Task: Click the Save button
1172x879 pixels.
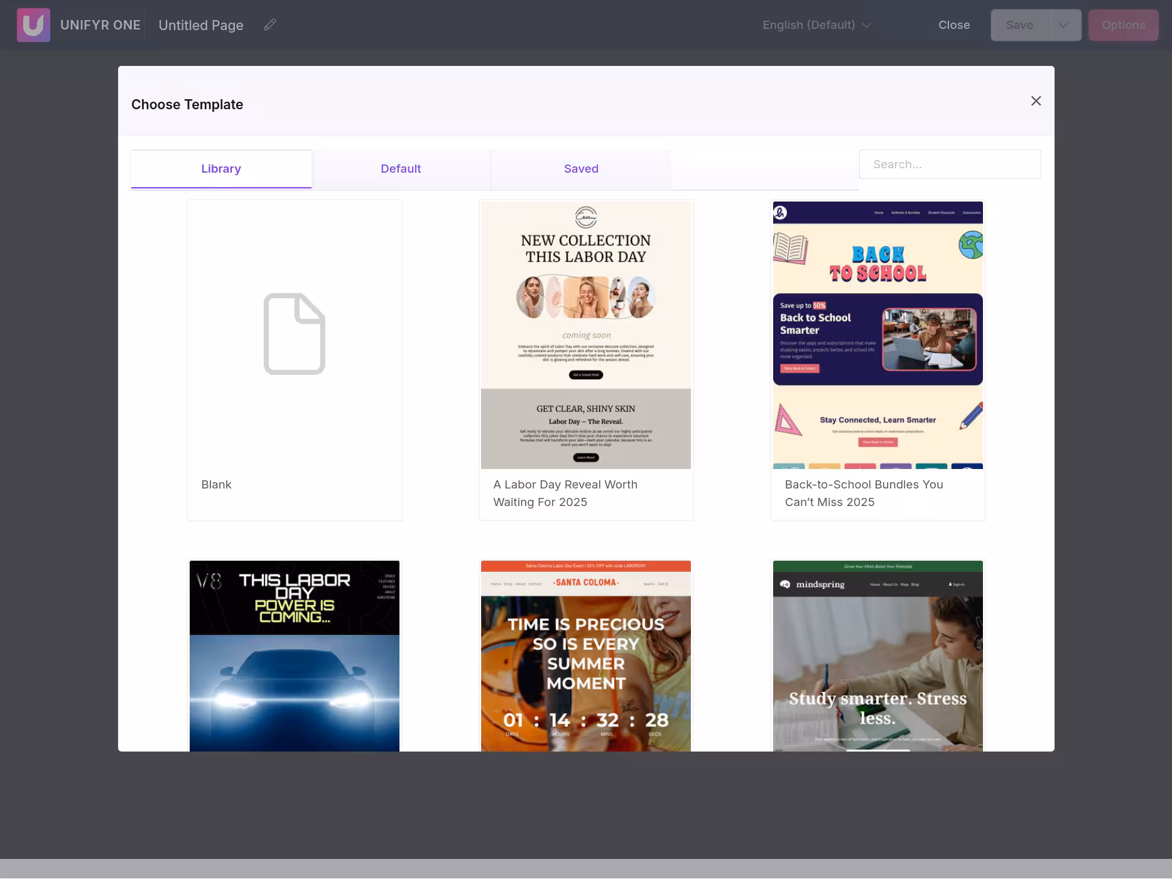Action: (1019, 25)
